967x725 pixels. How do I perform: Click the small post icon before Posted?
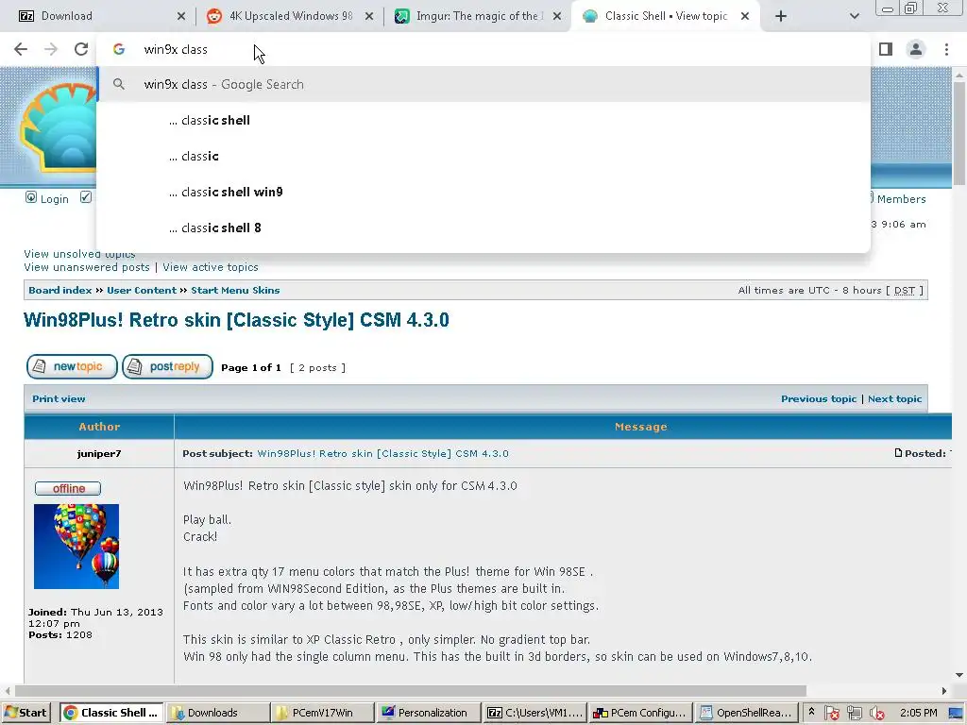(898, 453)
